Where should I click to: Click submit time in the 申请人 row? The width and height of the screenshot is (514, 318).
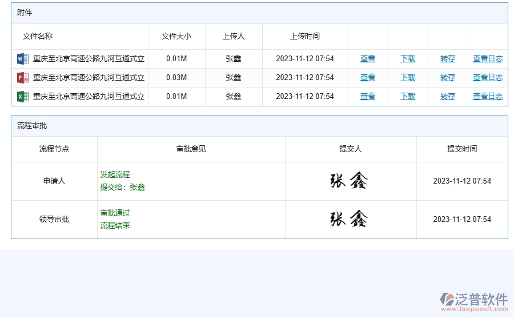pyautogui.click(x=462, y=181)
